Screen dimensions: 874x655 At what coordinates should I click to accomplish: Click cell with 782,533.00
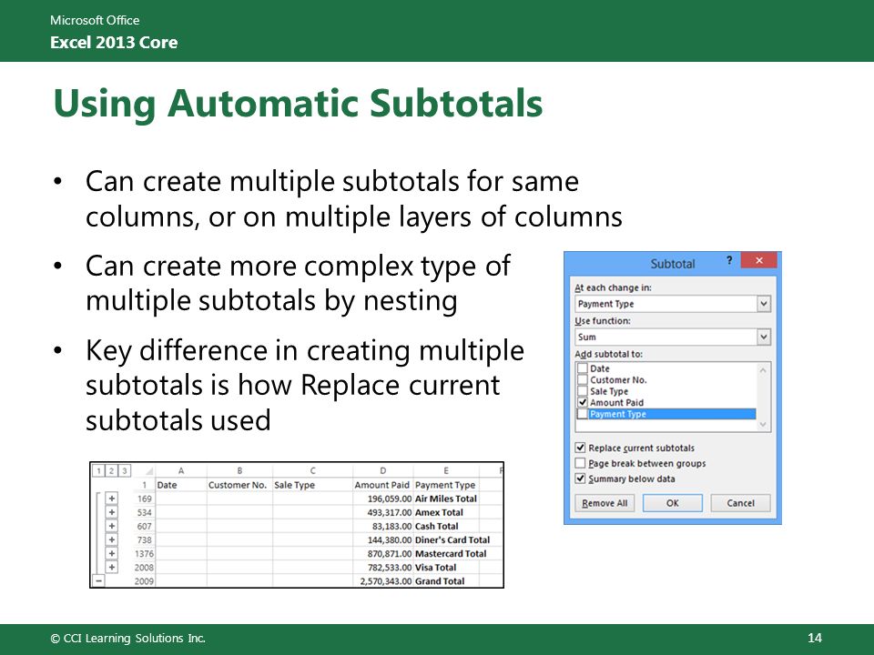383,567
